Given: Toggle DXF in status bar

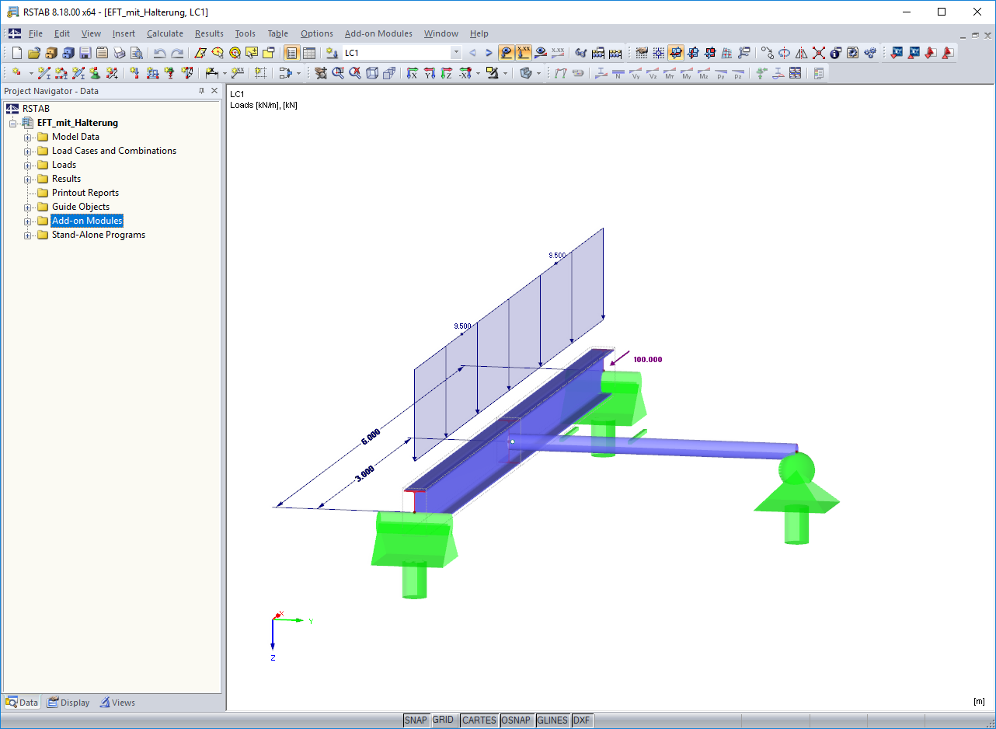Looking at the screenshot, I should pyautogui.click(x=581, y=720).
